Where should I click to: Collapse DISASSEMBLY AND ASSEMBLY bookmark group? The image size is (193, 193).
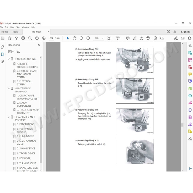[9, 117]
